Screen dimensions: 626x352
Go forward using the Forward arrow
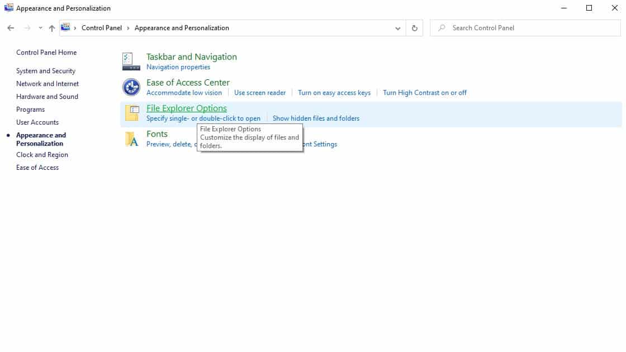[x=27, y=28]
